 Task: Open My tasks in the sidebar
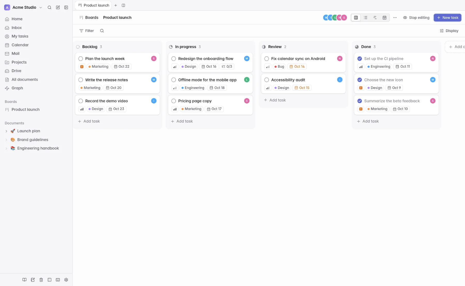tap(36, 36)
